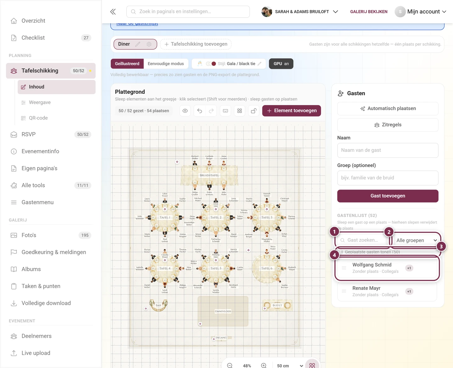The height and width of the screenshot is (368, 453).
Task: Open the 50 cm grid size dropdown
Action: coord(289,365)
